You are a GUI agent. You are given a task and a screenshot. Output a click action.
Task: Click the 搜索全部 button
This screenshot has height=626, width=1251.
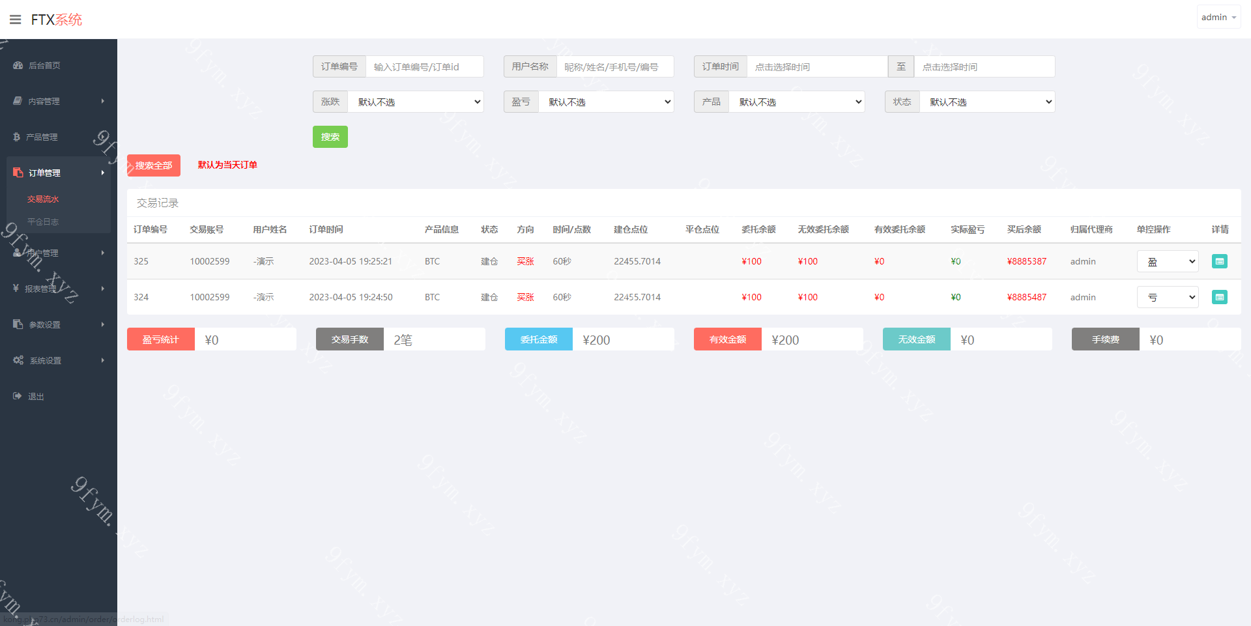click(x=154, y=165)
